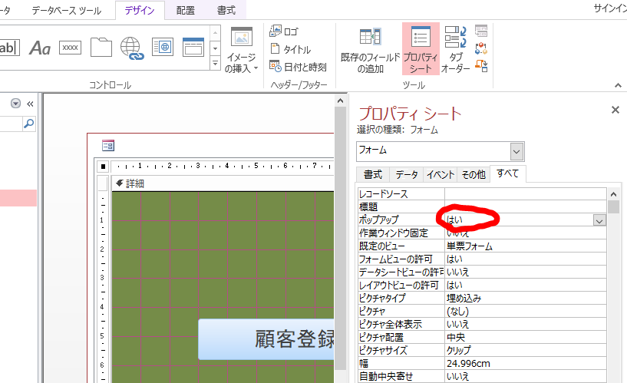Screen dimensions: 627x383
Task: Toggle the プロパティシート pane
Action: [421, 51]
